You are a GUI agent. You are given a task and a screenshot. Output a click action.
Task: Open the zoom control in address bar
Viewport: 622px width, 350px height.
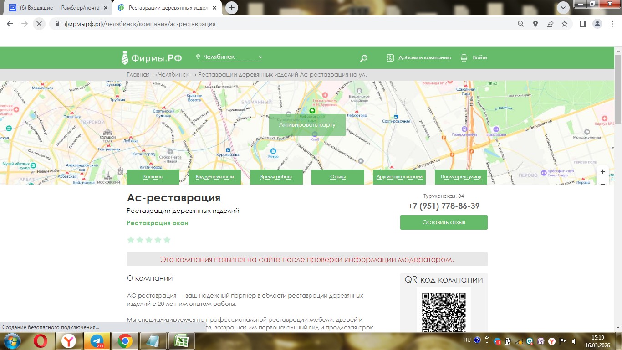(x=521, y=24)
